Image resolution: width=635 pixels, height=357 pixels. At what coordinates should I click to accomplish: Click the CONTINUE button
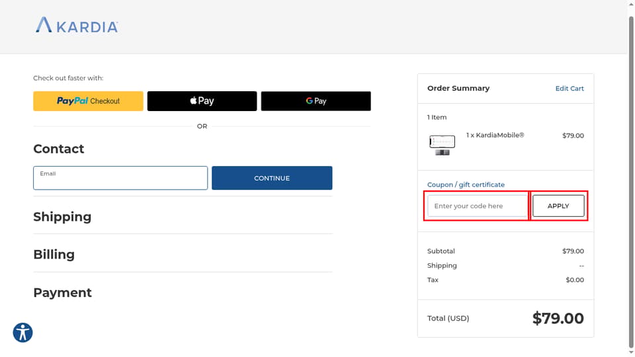point(272,178)
